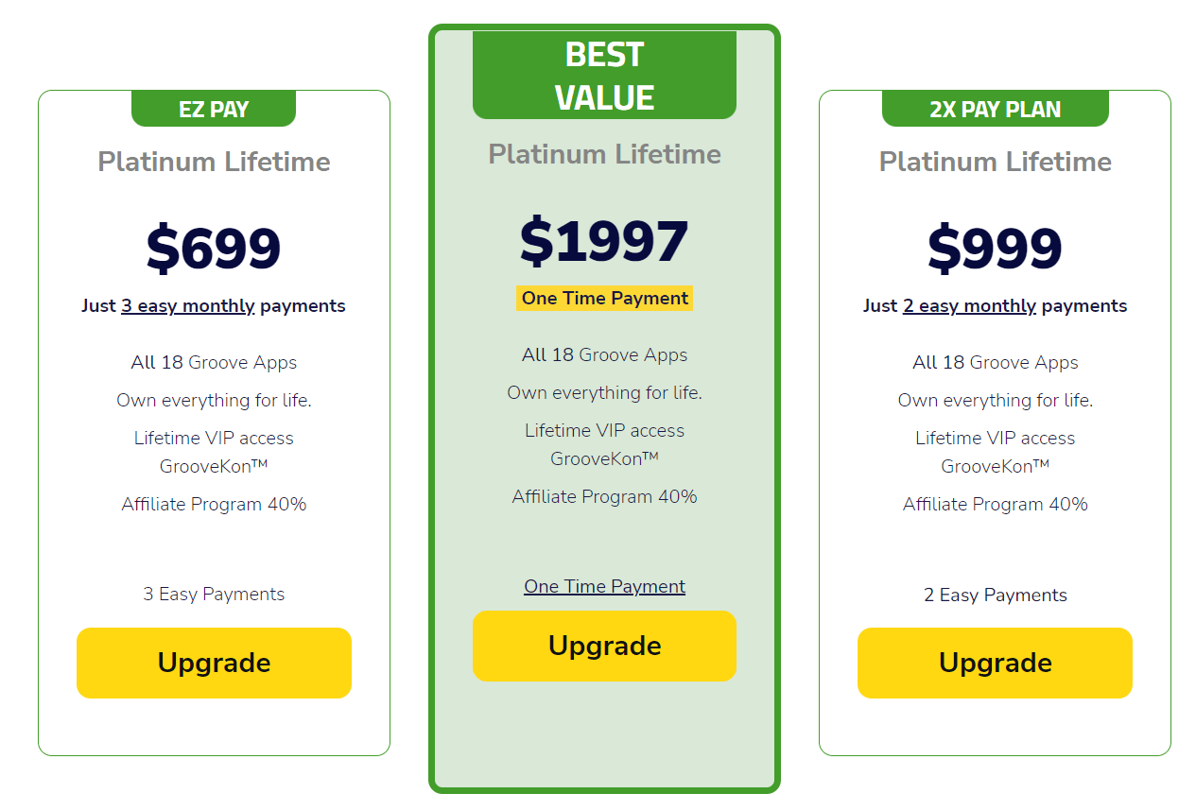Click the $1997 price

coord(604,241)
